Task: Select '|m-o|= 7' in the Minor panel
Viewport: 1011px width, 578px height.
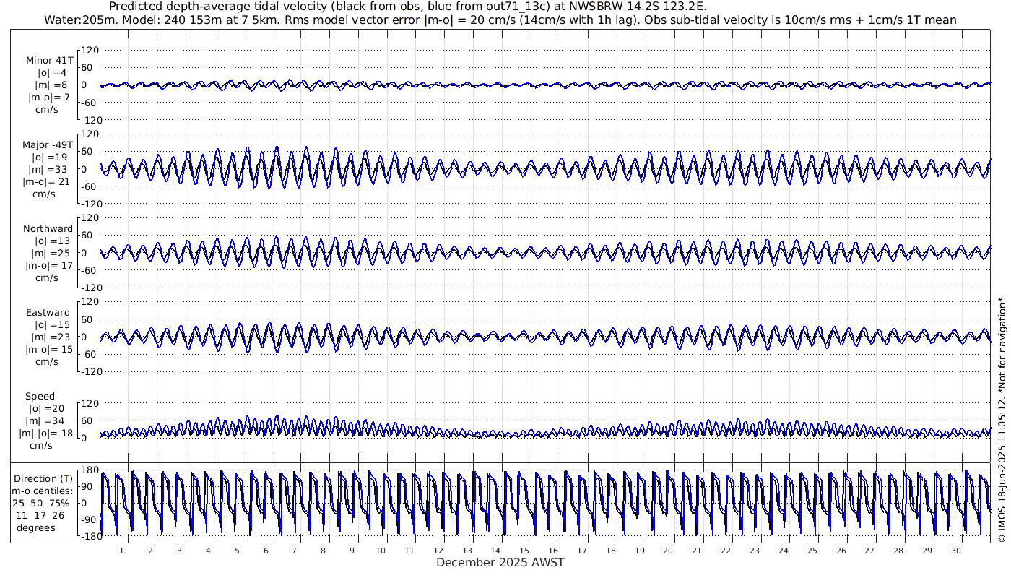Action: point(49,98)
